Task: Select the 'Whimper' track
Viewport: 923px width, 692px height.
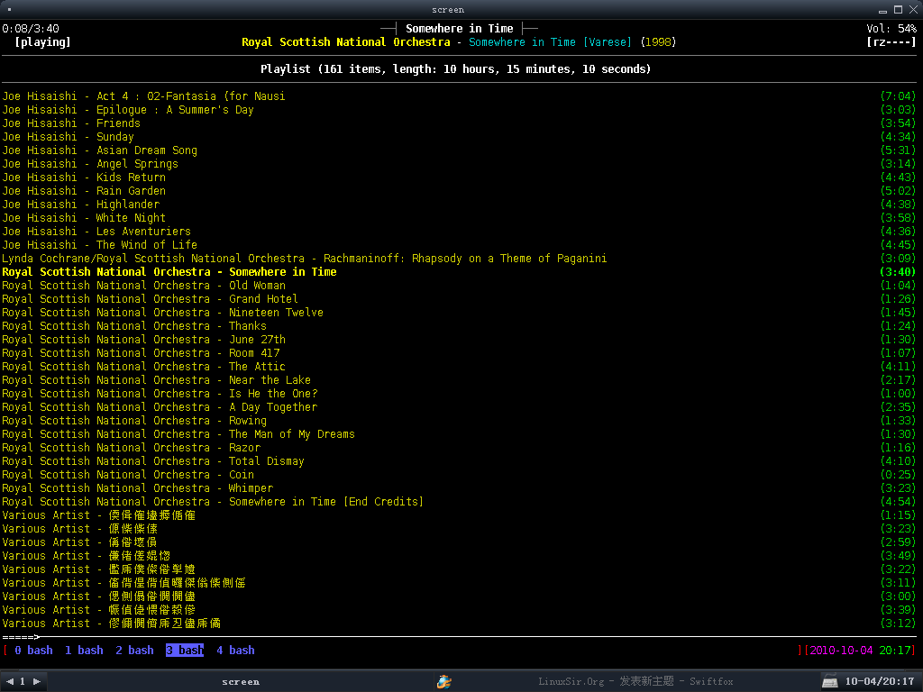Action: [x=459, y=488]
